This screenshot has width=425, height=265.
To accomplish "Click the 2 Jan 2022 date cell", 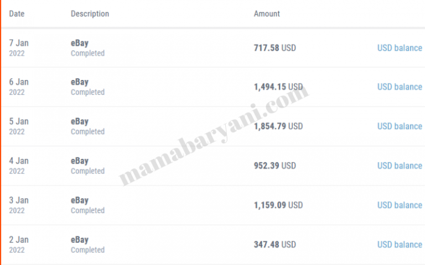I will (x=18, y=244).
